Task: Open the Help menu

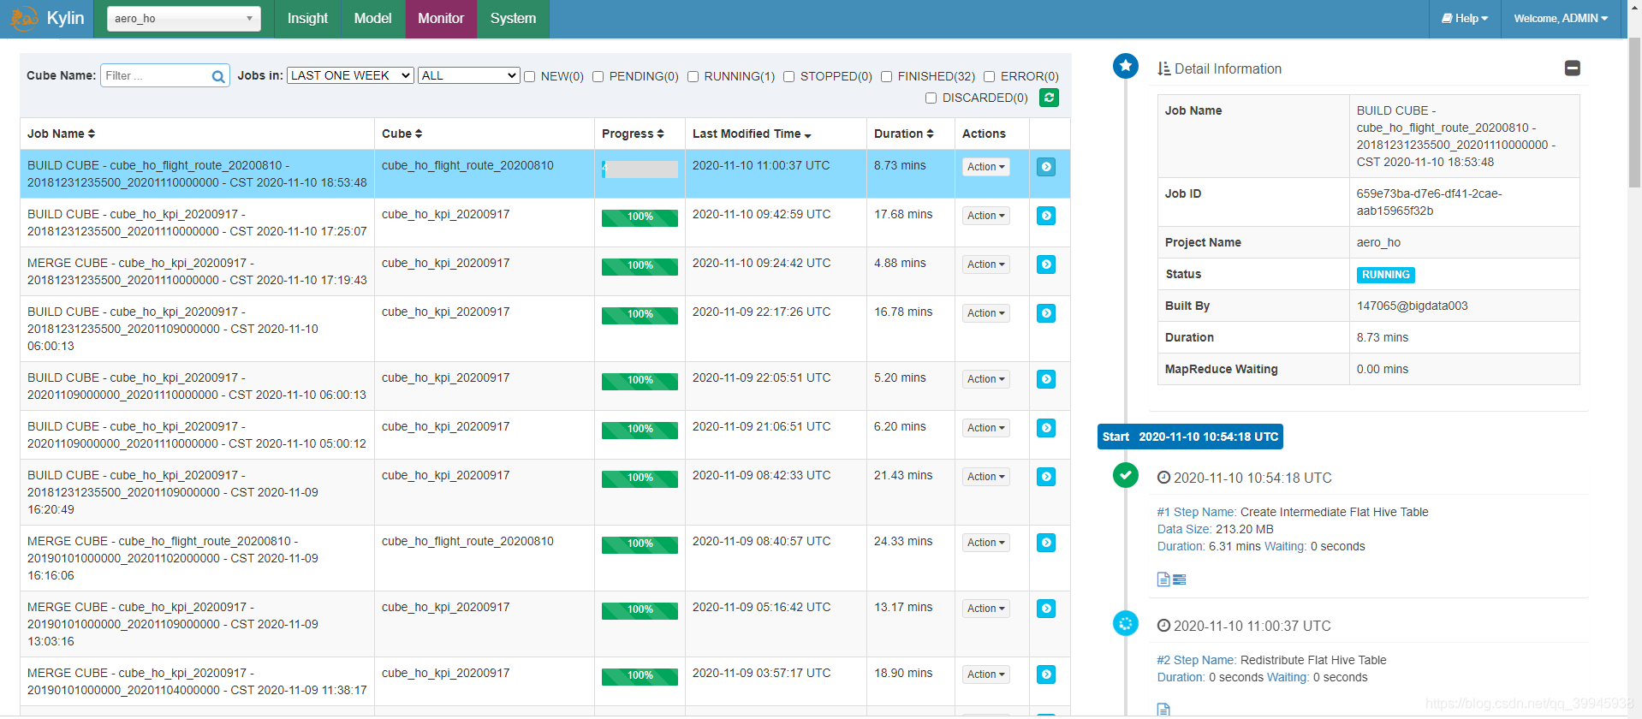Action: point(1465,18)
